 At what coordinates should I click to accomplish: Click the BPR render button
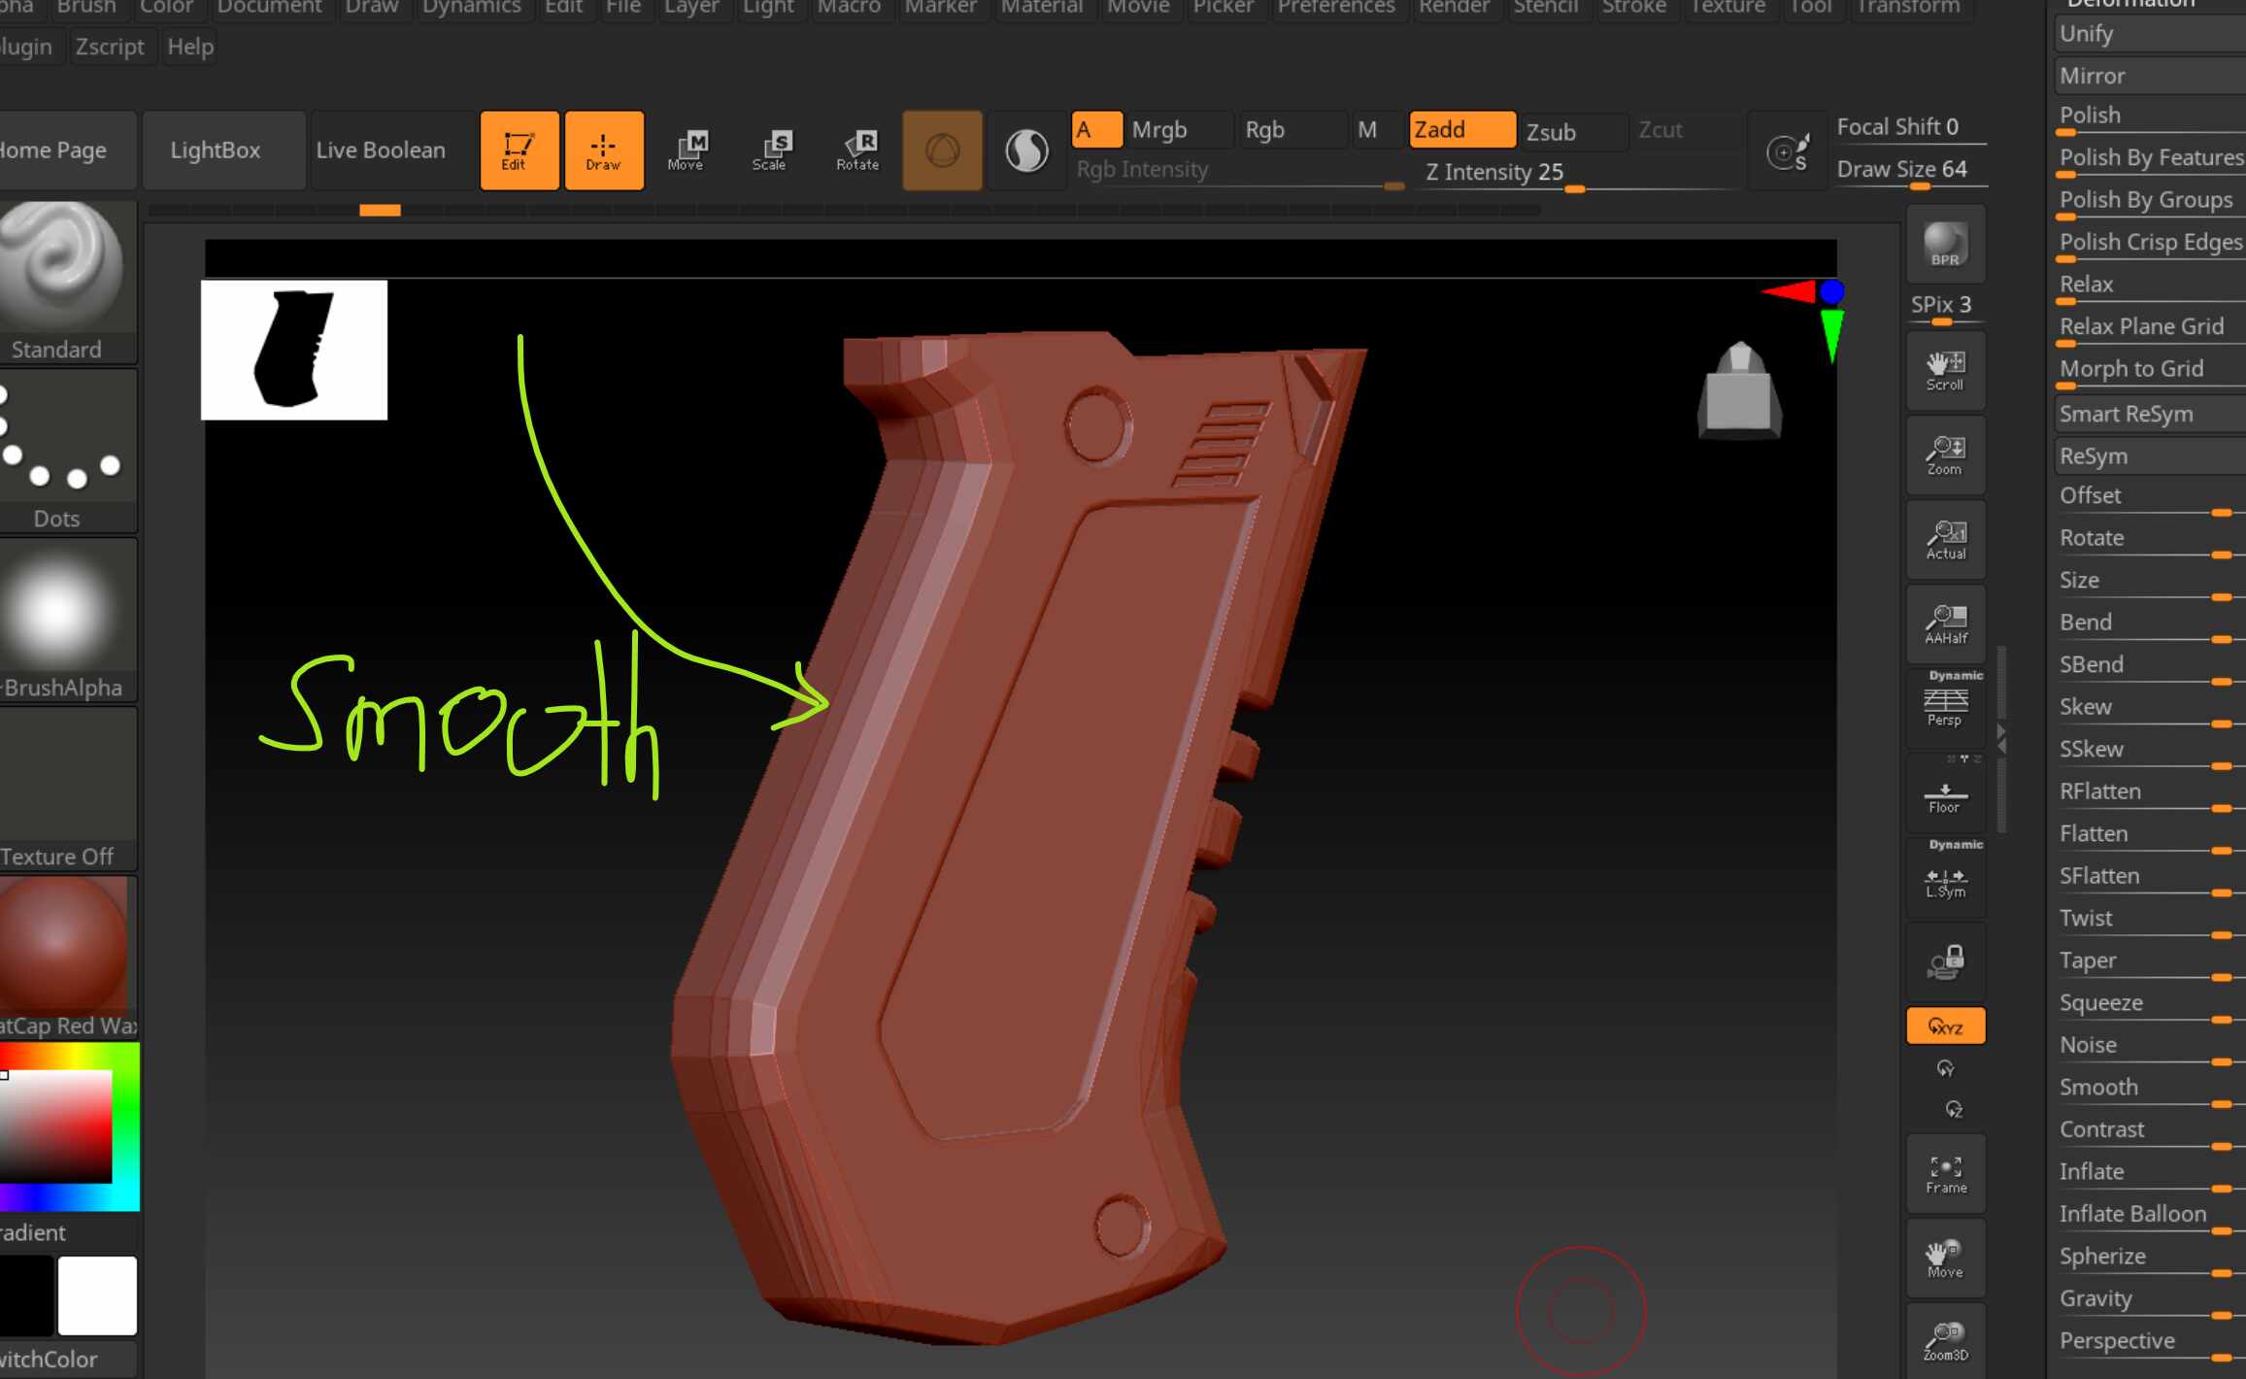coord(1945,244)
